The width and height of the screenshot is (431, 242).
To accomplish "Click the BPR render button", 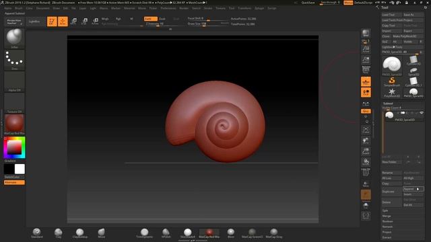I will pyautogui.click(x=366, y=33).
